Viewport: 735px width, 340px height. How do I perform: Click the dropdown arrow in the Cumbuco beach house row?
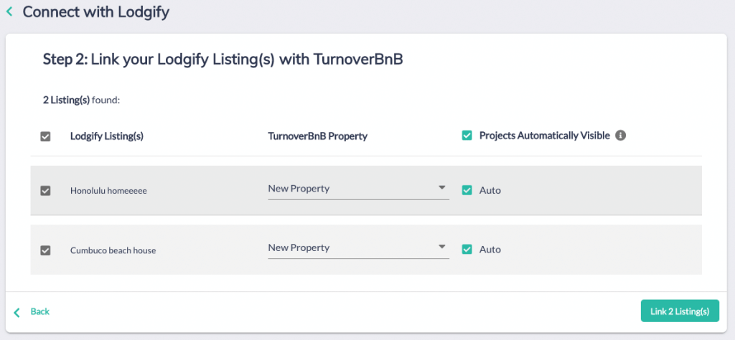click(x=441, y=247)
